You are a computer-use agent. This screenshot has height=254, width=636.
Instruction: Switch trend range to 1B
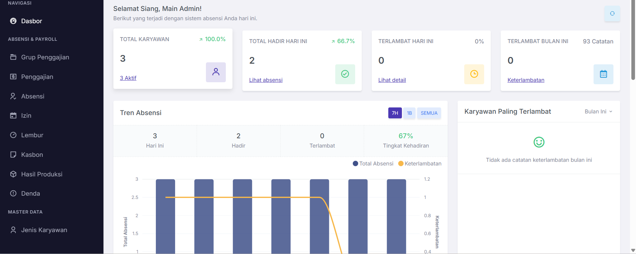pyautogui.click(x=410, y=113)
